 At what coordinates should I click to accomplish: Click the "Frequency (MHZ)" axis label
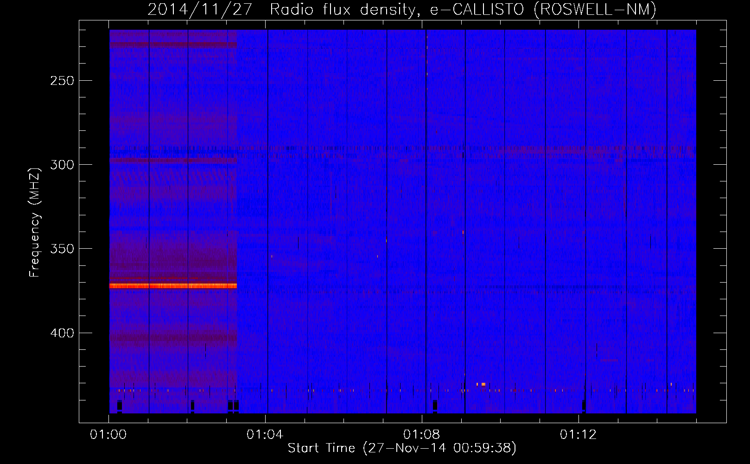(34, 222)
